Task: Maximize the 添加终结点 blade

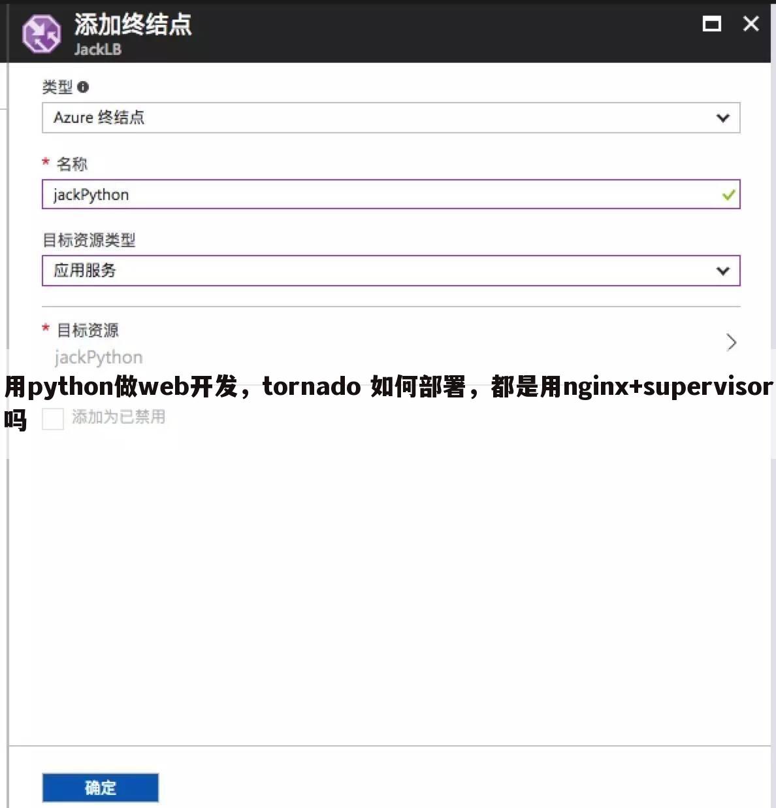Action: tap(711, 24)
